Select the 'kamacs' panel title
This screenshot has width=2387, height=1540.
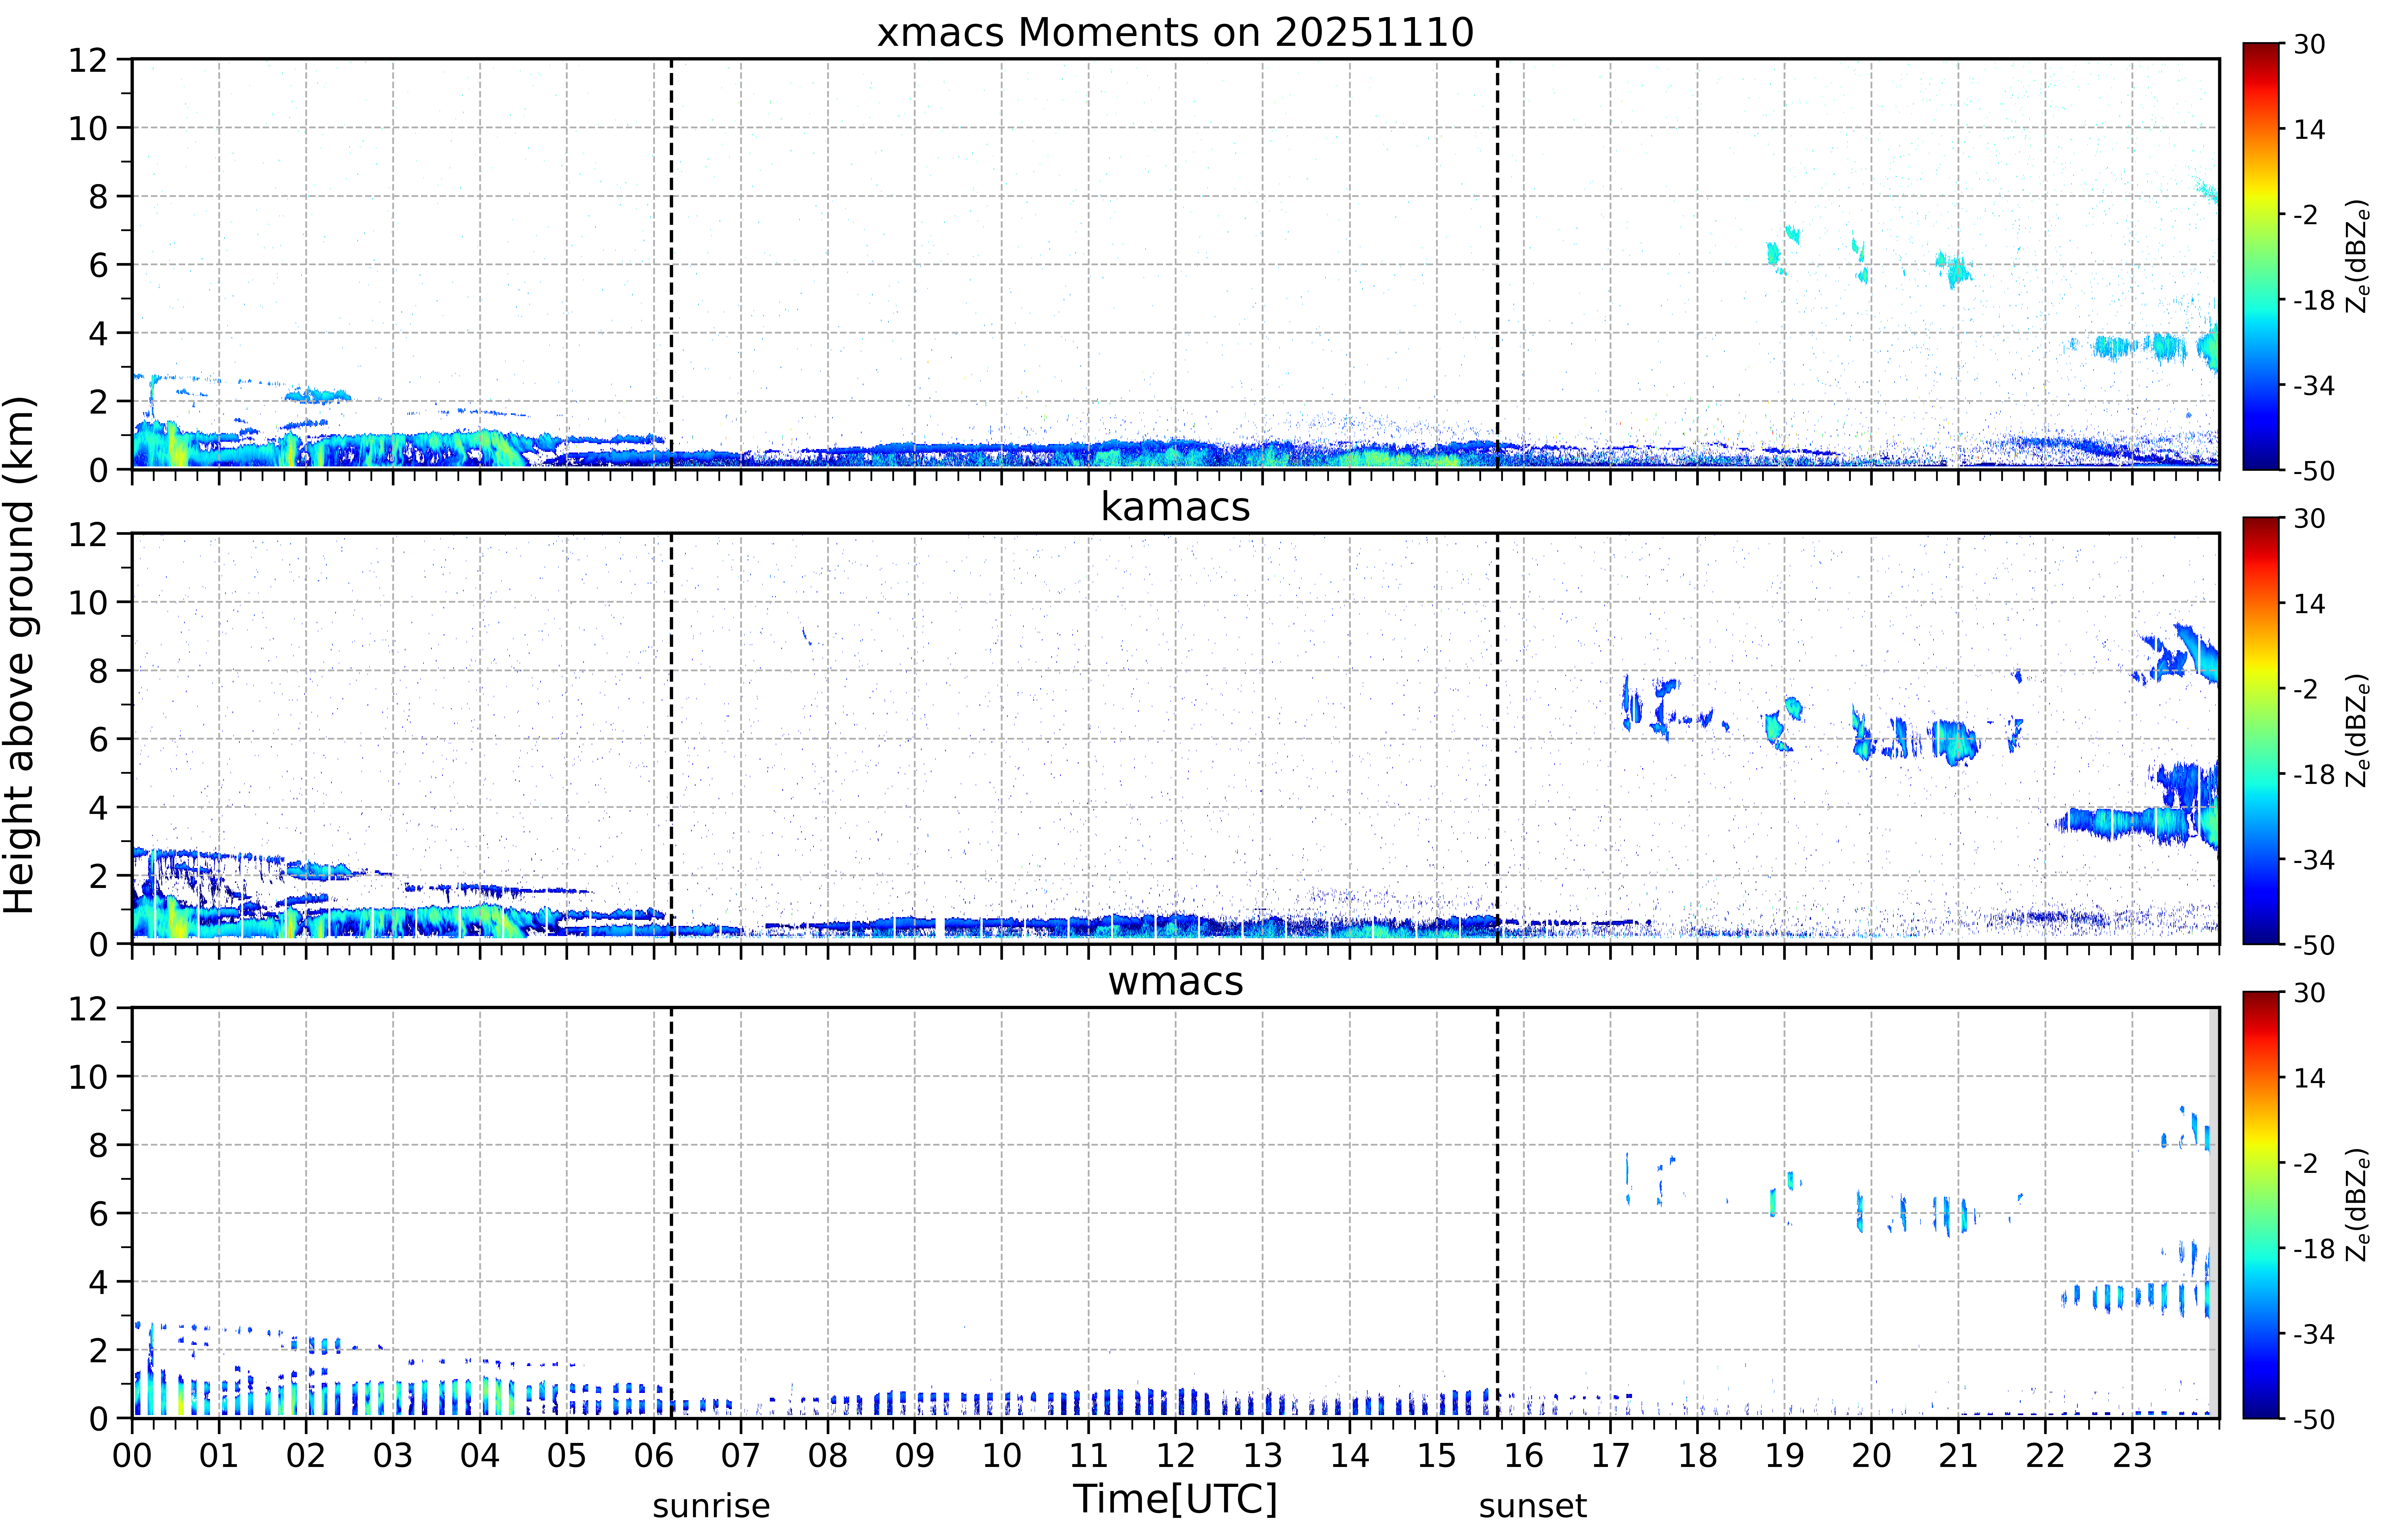tap(1175, 507)
